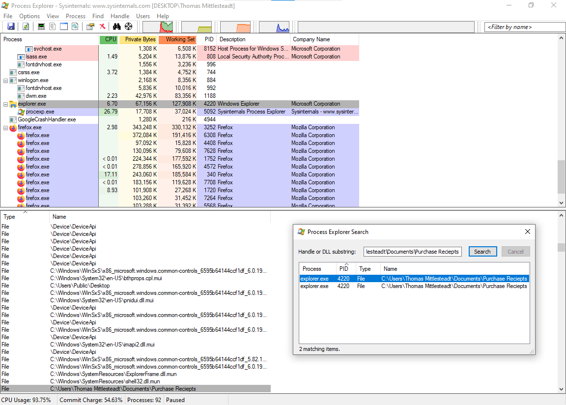Click the explorer.exe folder icon in process tree

[x=13, y=104]
